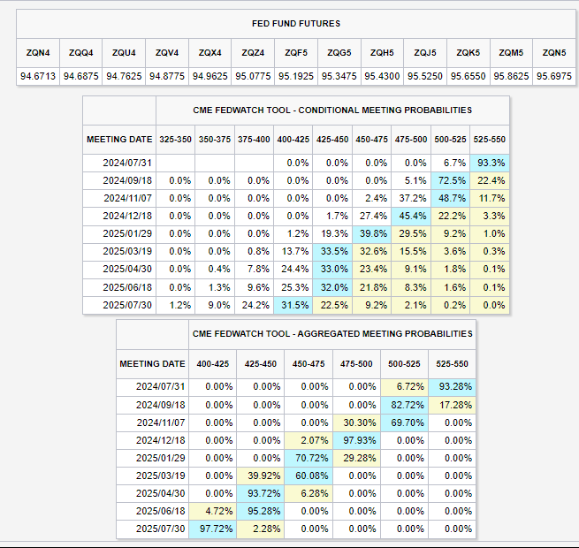Select the highlighted 93.3% conditional probability cell

[x=490, y=163]
